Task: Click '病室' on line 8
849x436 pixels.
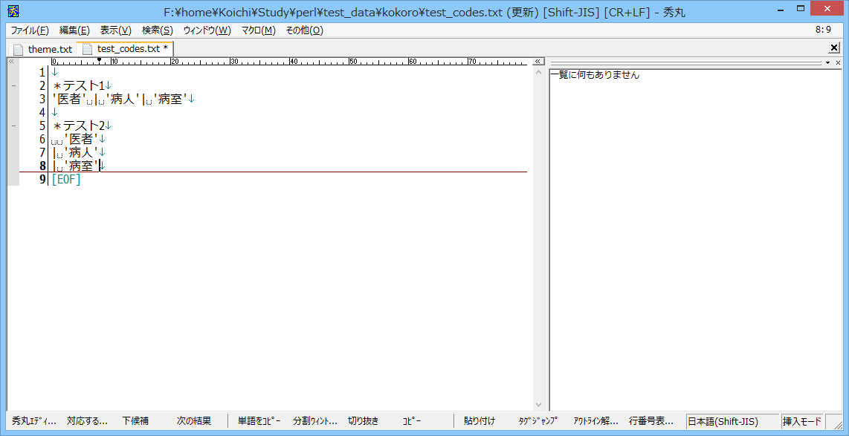Action: point(81,166)
